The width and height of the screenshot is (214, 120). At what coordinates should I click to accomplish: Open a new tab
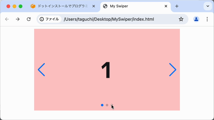(x=177, y=6)
